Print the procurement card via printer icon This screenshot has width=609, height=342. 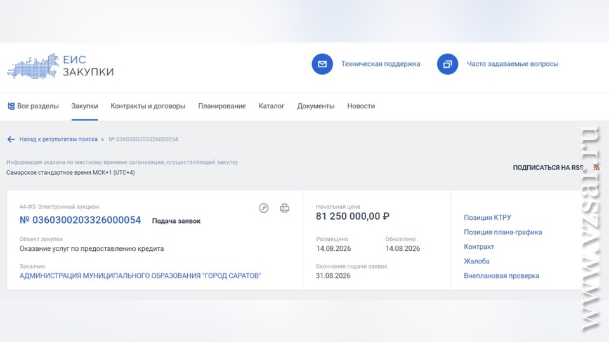285,208
